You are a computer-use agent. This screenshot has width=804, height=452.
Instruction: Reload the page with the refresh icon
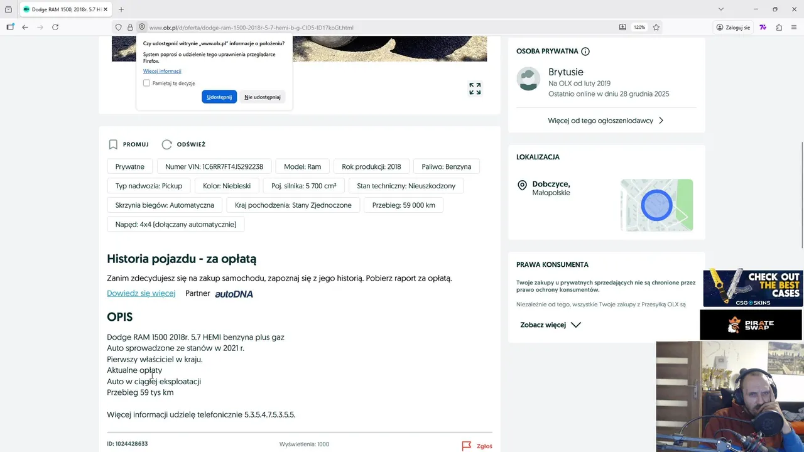pyautogui.click(x=55, y=27)
